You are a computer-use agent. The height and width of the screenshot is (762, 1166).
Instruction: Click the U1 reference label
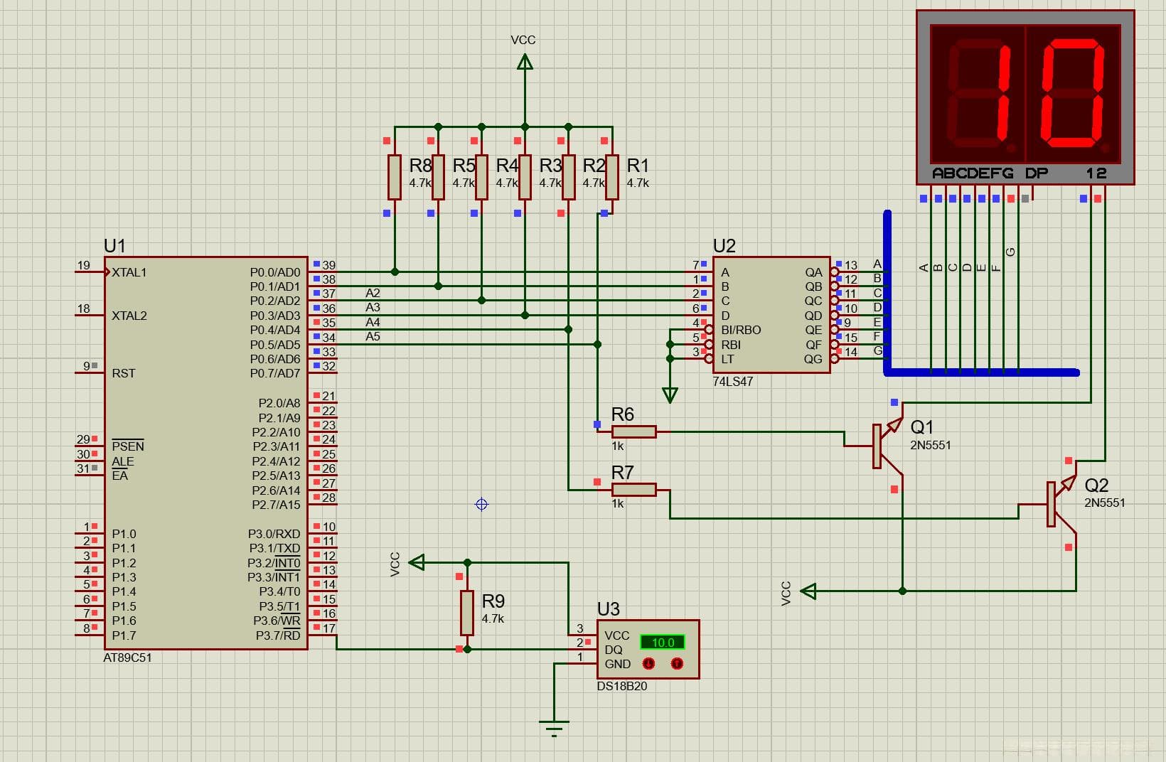(x=114, y=246)
